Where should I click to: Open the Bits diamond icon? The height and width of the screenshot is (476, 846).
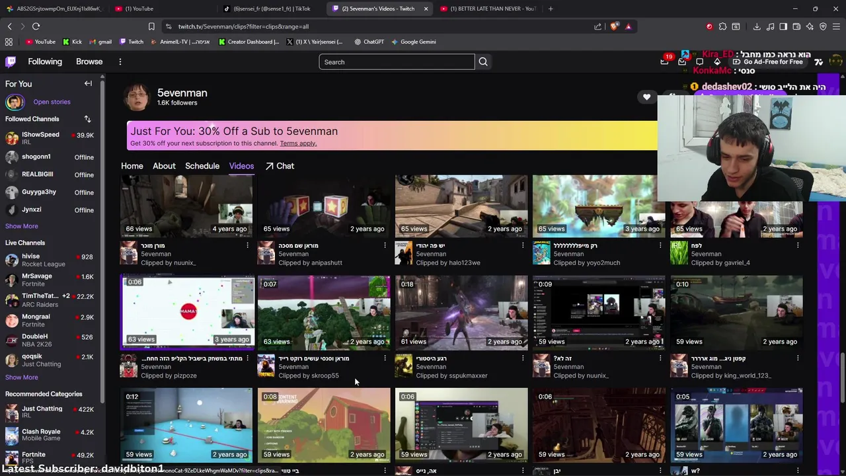coord(717,61)
